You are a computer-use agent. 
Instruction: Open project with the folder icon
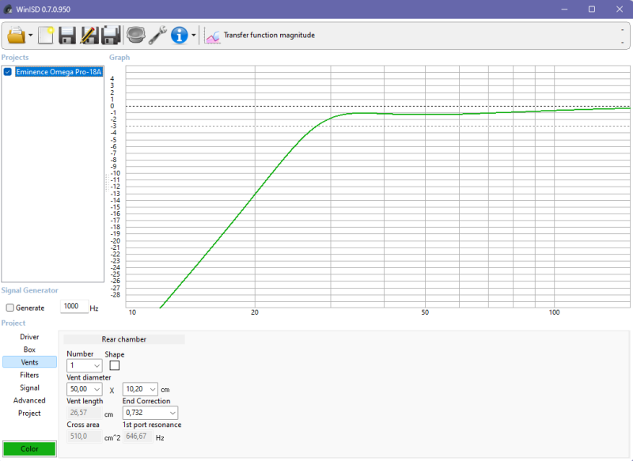tap(16, 35)
